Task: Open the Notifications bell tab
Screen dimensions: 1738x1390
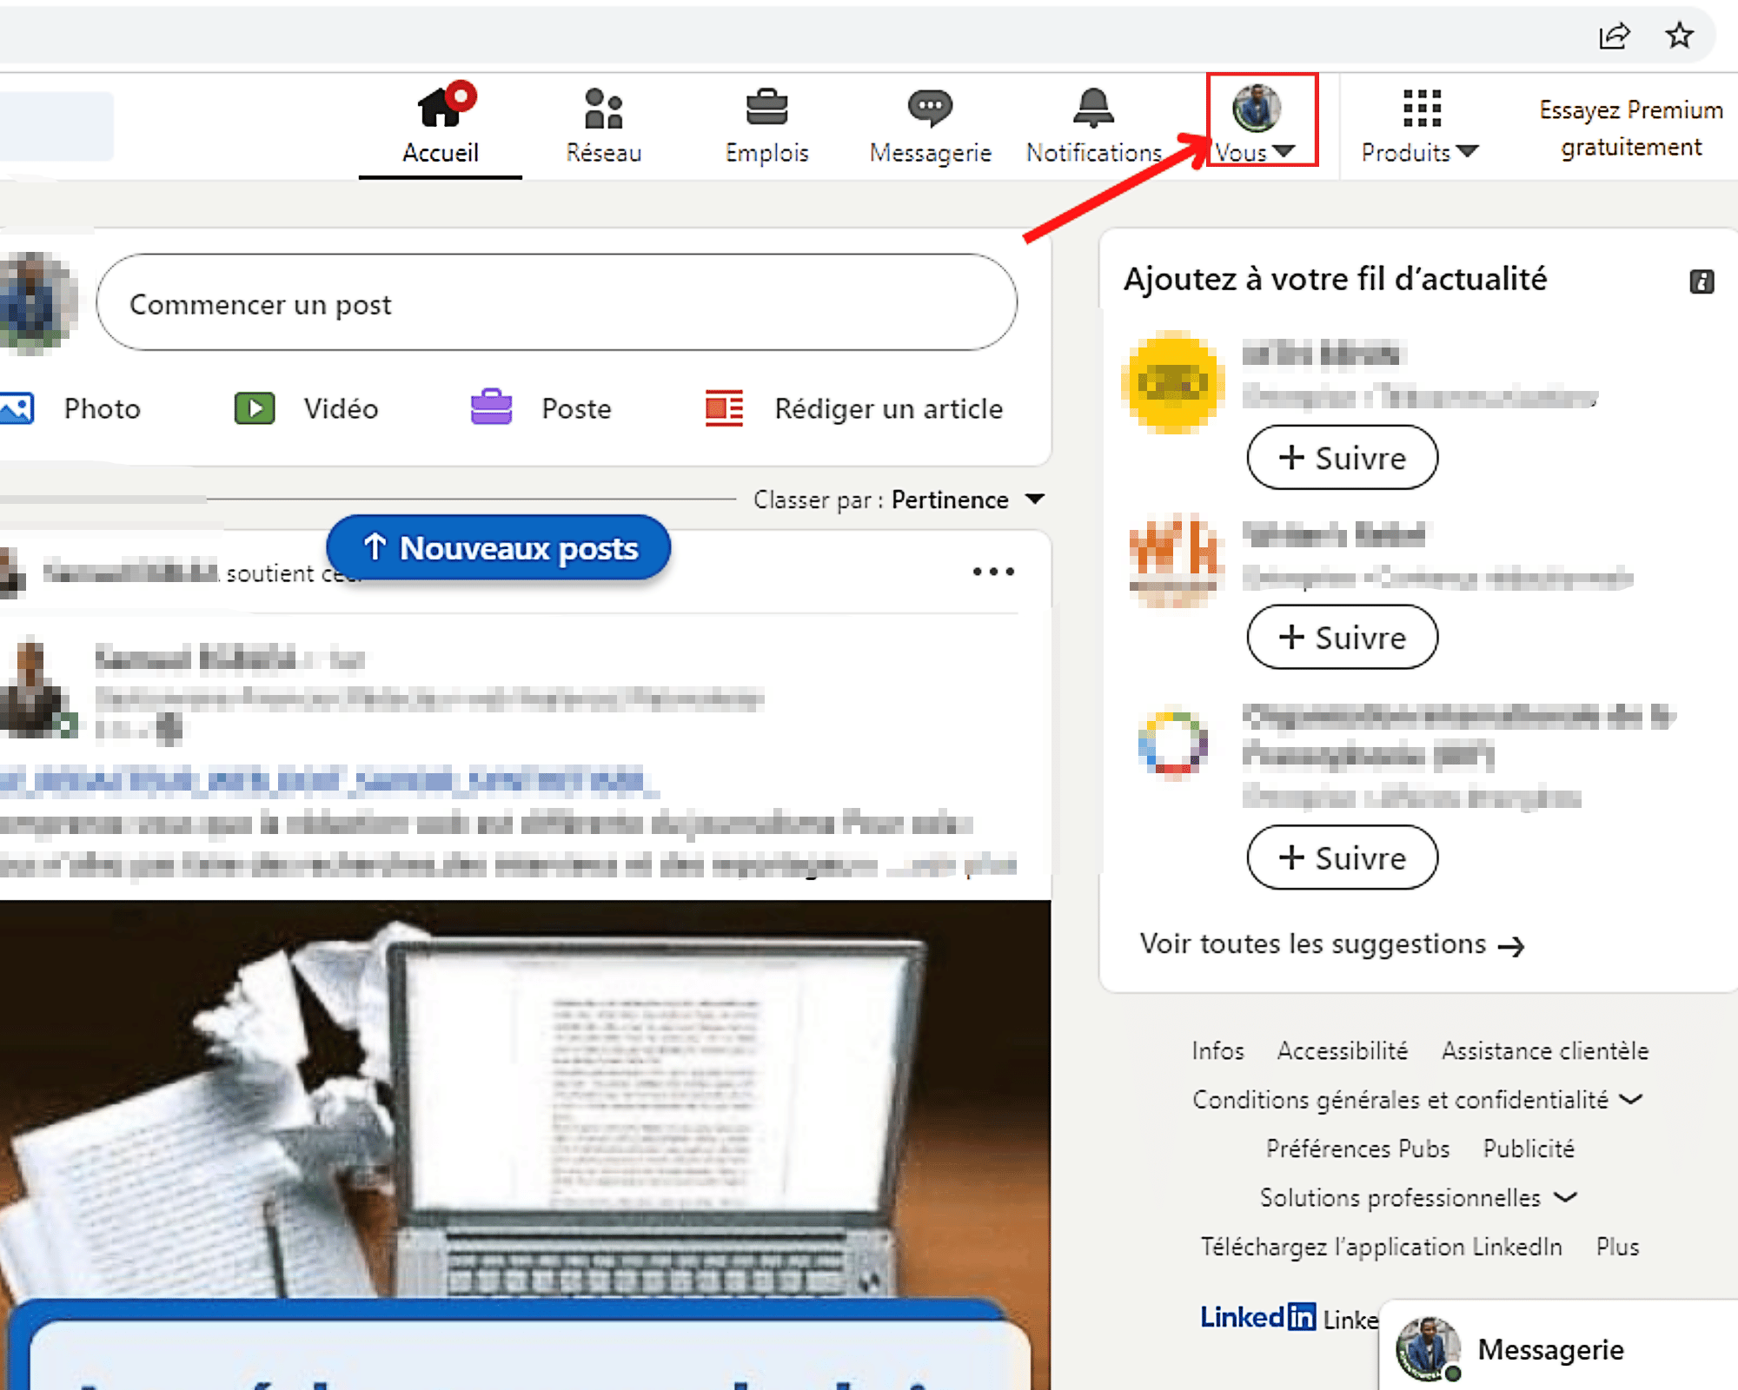Action: coord(1093,127)
